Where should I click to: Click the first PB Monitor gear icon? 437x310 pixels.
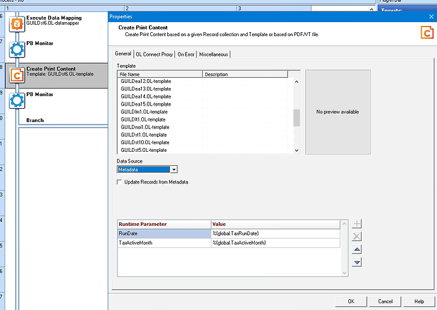[x=17, y=49]
